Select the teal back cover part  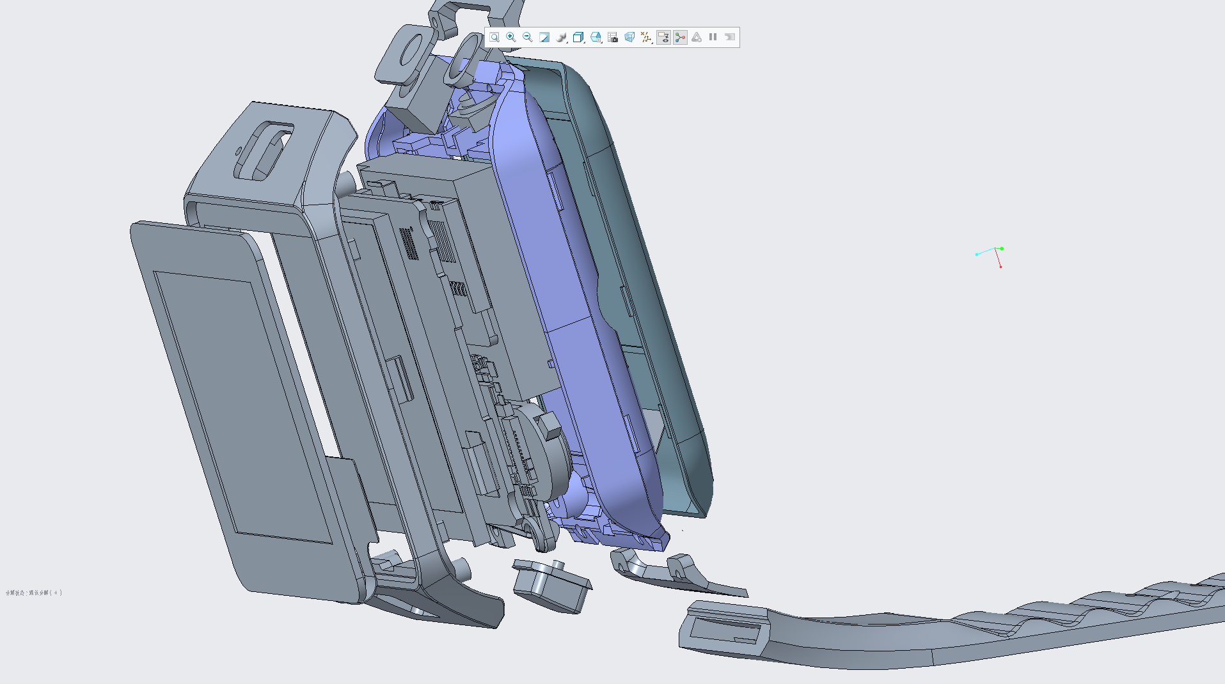click(x=646, y=288)
